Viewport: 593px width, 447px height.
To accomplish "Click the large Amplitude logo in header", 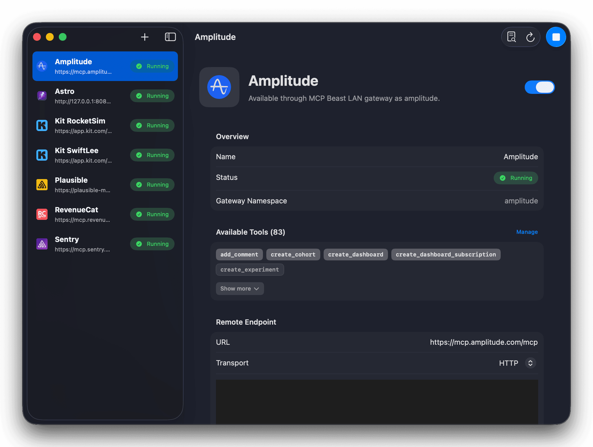I will click(x=219, y=87).
